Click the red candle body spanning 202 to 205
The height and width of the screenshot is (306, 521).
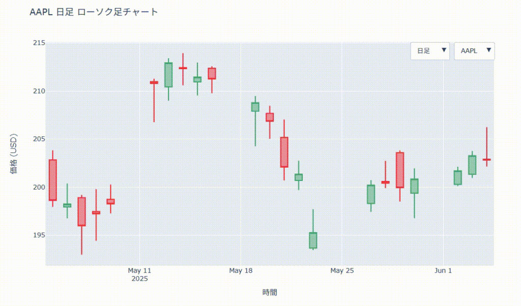[x=284, y=152]
